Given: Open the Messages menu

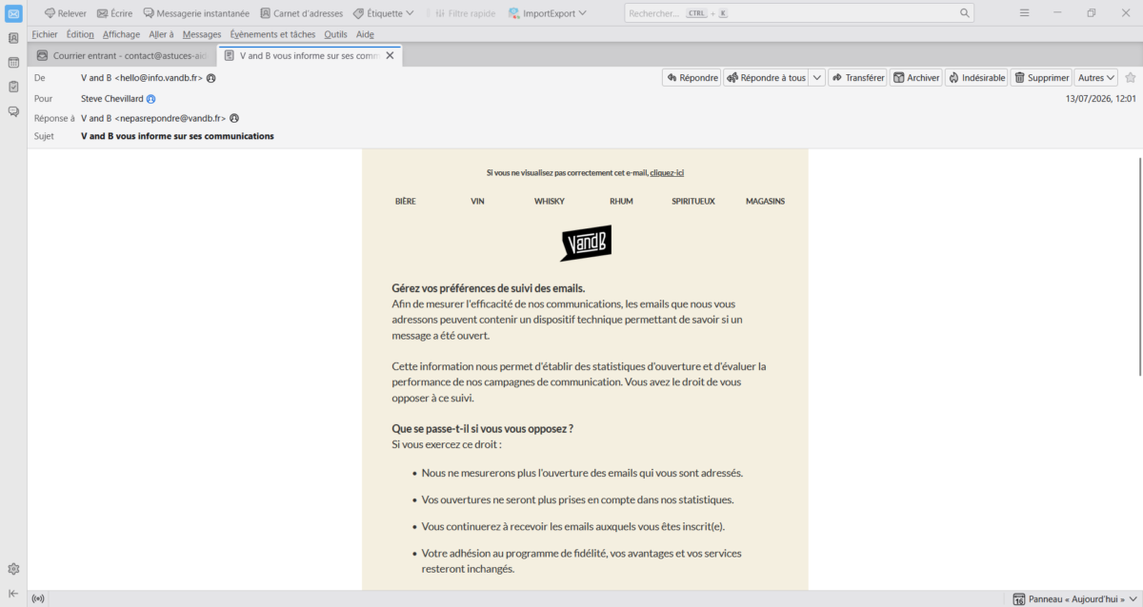Looking at the screenshot, I should click(202, 34).
